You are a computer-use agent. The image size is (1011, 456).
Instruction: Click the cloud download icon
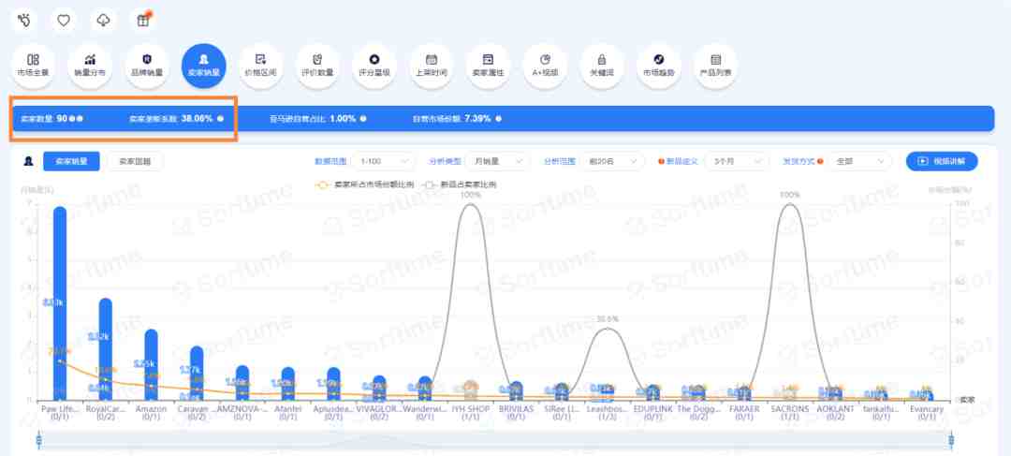coord(103,21)
